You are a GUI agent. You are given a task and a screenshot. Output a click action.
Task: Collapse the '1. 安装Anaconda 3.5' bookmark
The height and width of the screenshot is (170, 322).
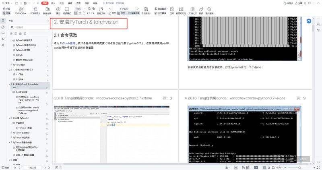[9, 70]
